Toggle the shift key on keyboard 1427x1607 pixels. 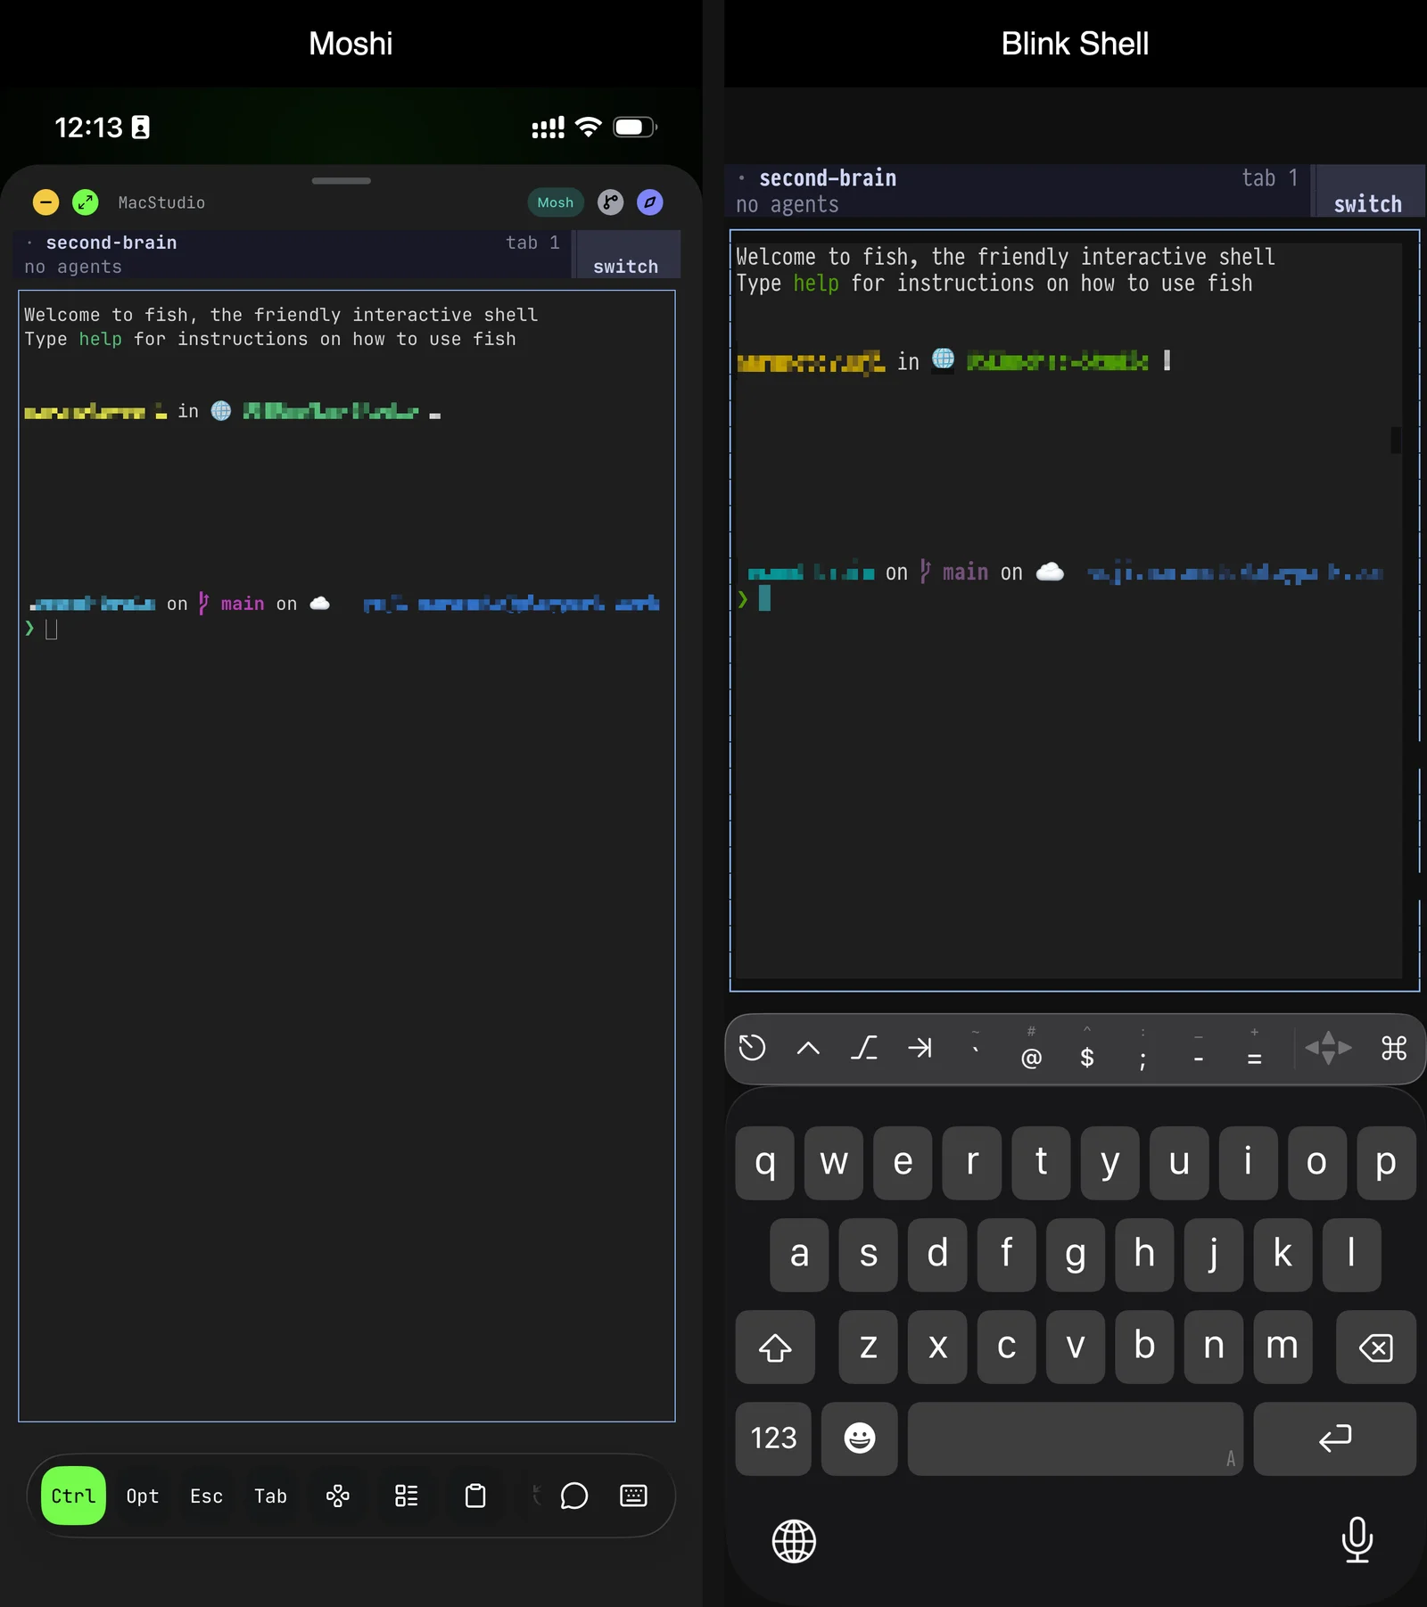coord(775,1347)
